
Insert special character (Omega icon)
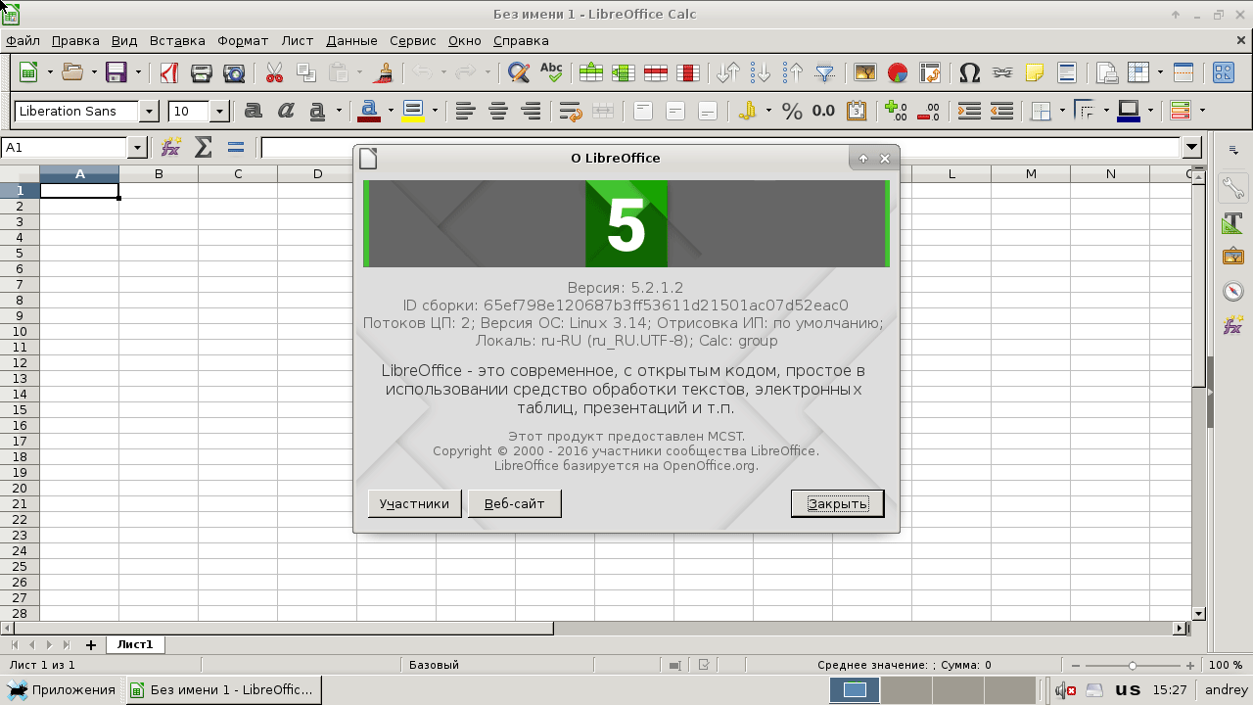(969, 72)
